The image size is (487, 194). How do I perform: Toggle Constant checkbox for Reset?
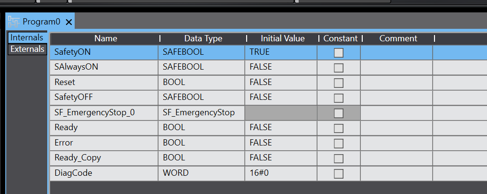pyautogui.click(x=339, y=83)
